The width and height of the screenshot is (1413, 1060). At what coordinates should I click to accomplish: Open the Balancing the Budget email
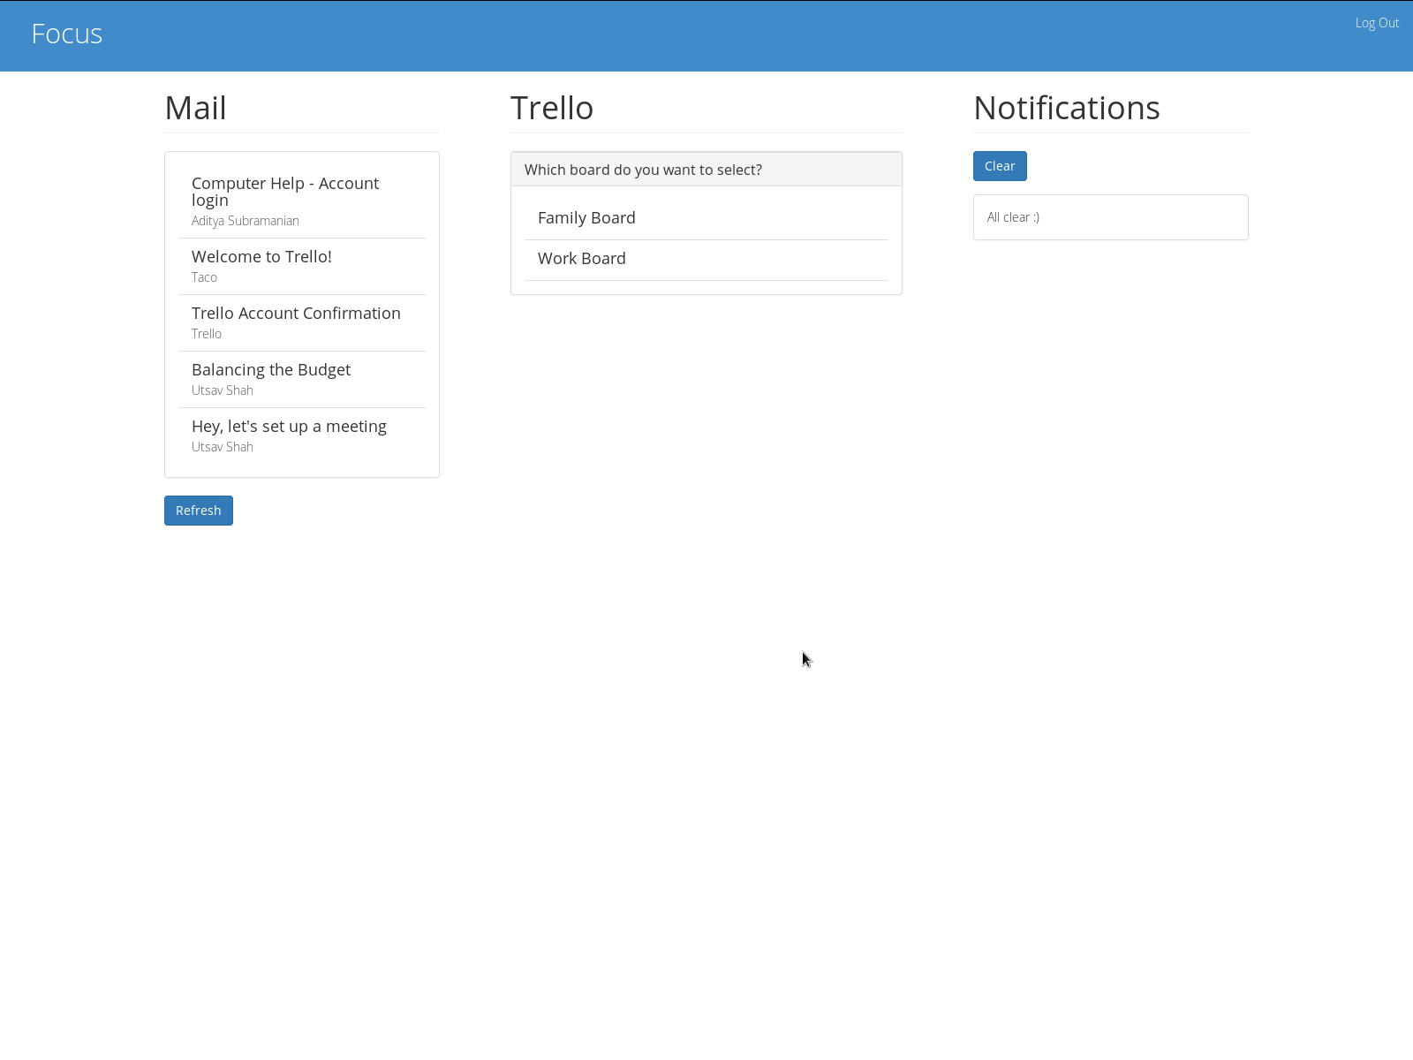302,380
